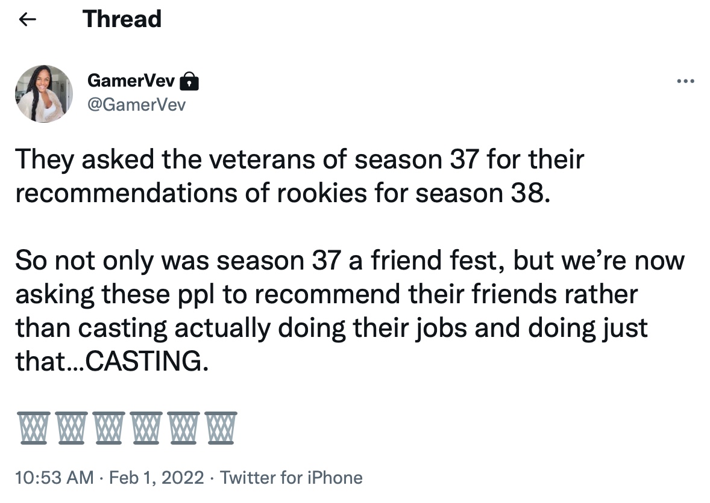Click the GamerVev display name

(131, 80)
